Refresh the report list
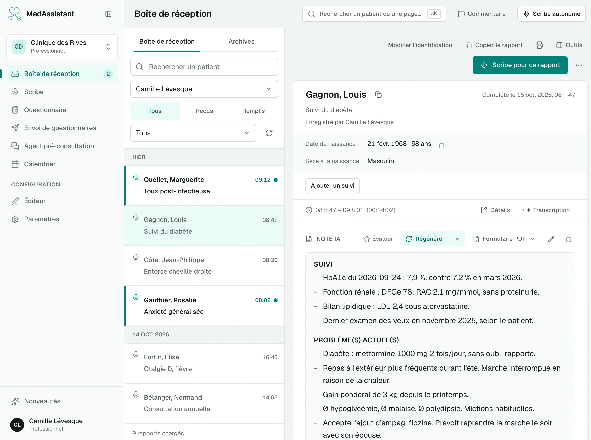This screenshot has height=440, width=591. (x=269, y=133)
